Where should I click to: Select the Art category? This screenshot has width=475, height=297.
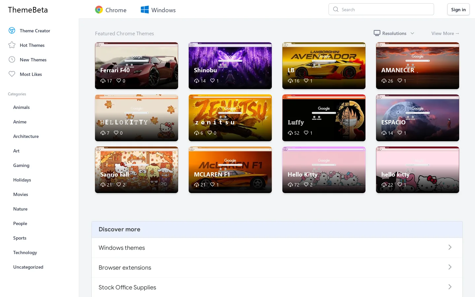click(x=16, y=151)
